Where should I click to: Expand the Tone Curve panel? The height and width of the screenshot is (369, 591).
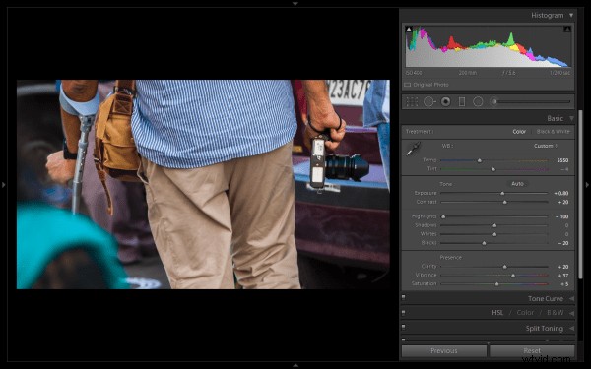click(x=571, y=298)
